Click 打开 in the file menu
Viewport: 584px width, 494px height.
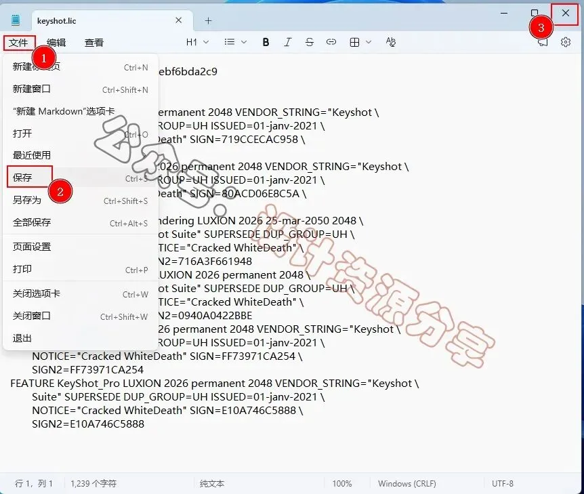coord(81,133)
